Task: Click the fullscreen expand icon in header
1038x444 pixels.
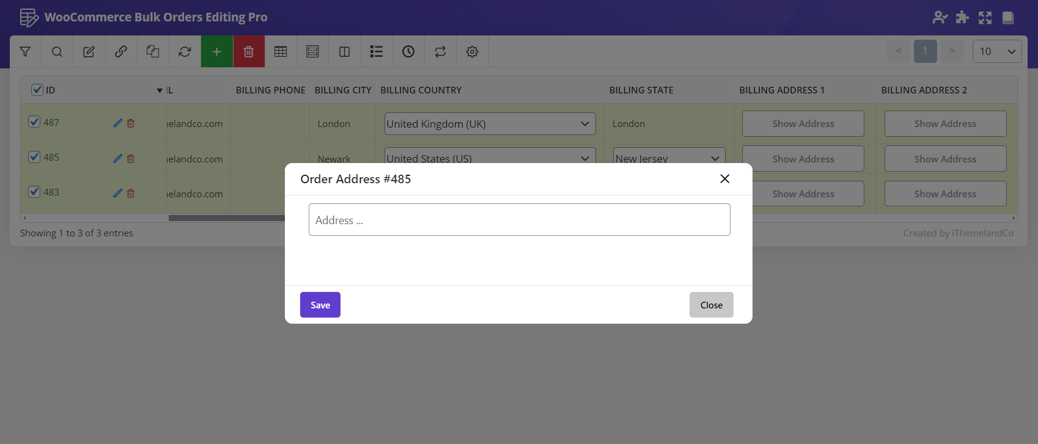Action: point(985,18)
